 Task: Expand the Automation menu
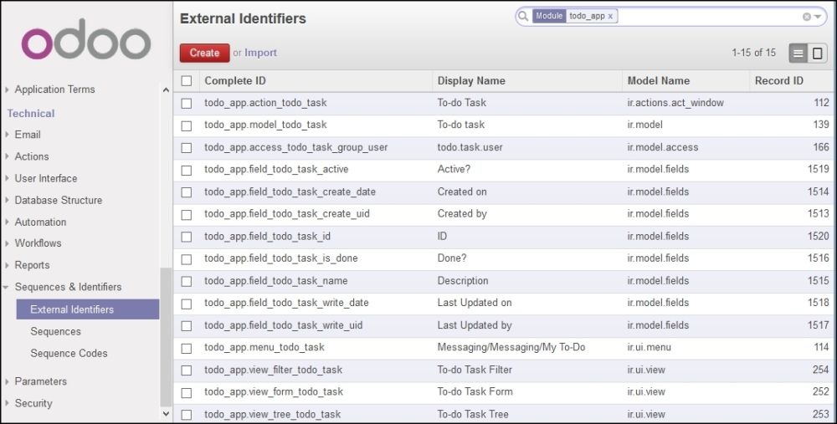(x=40, y=222)
